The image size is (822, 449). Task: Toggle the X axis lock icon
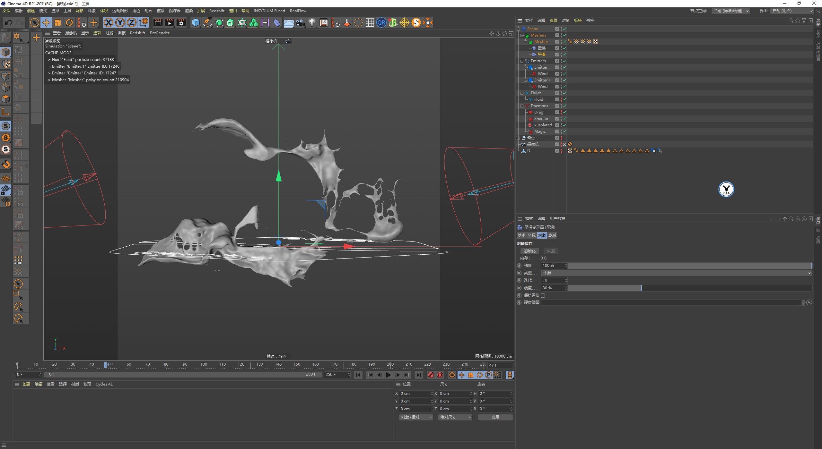point(109,22)
